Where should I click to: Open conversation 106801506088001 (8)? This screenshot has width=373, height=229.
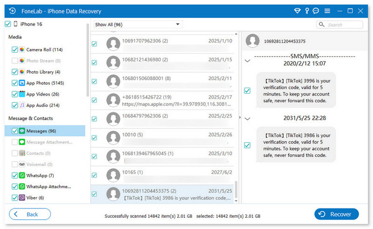pos(162,82)
